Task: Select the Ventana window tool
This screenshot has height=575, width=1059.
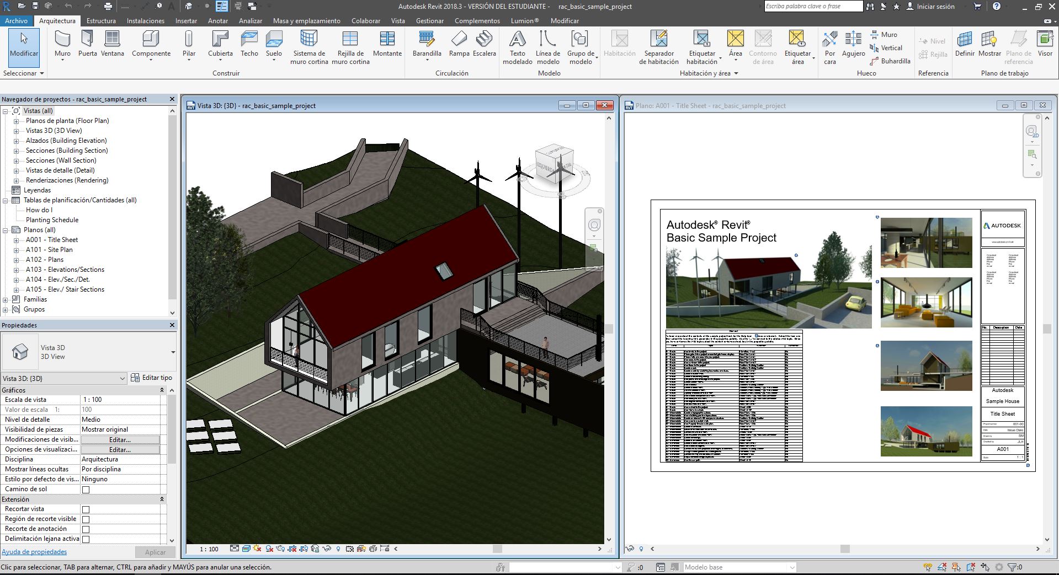Action: tap(112, 44)
